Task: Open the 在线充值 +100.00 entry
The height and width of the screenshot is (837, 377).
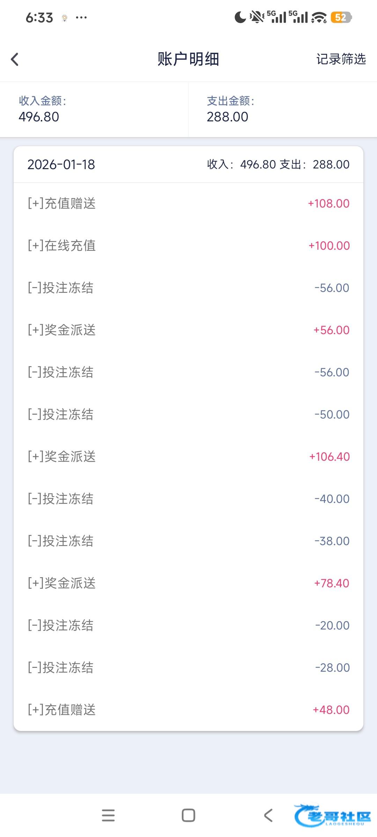Action: pos(188,246)
